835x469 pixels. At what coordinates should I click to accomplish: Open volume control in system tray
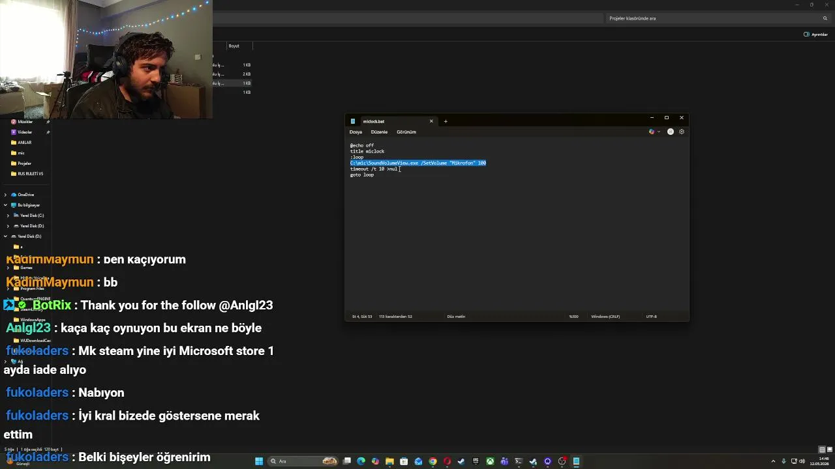tap(802, 461)
